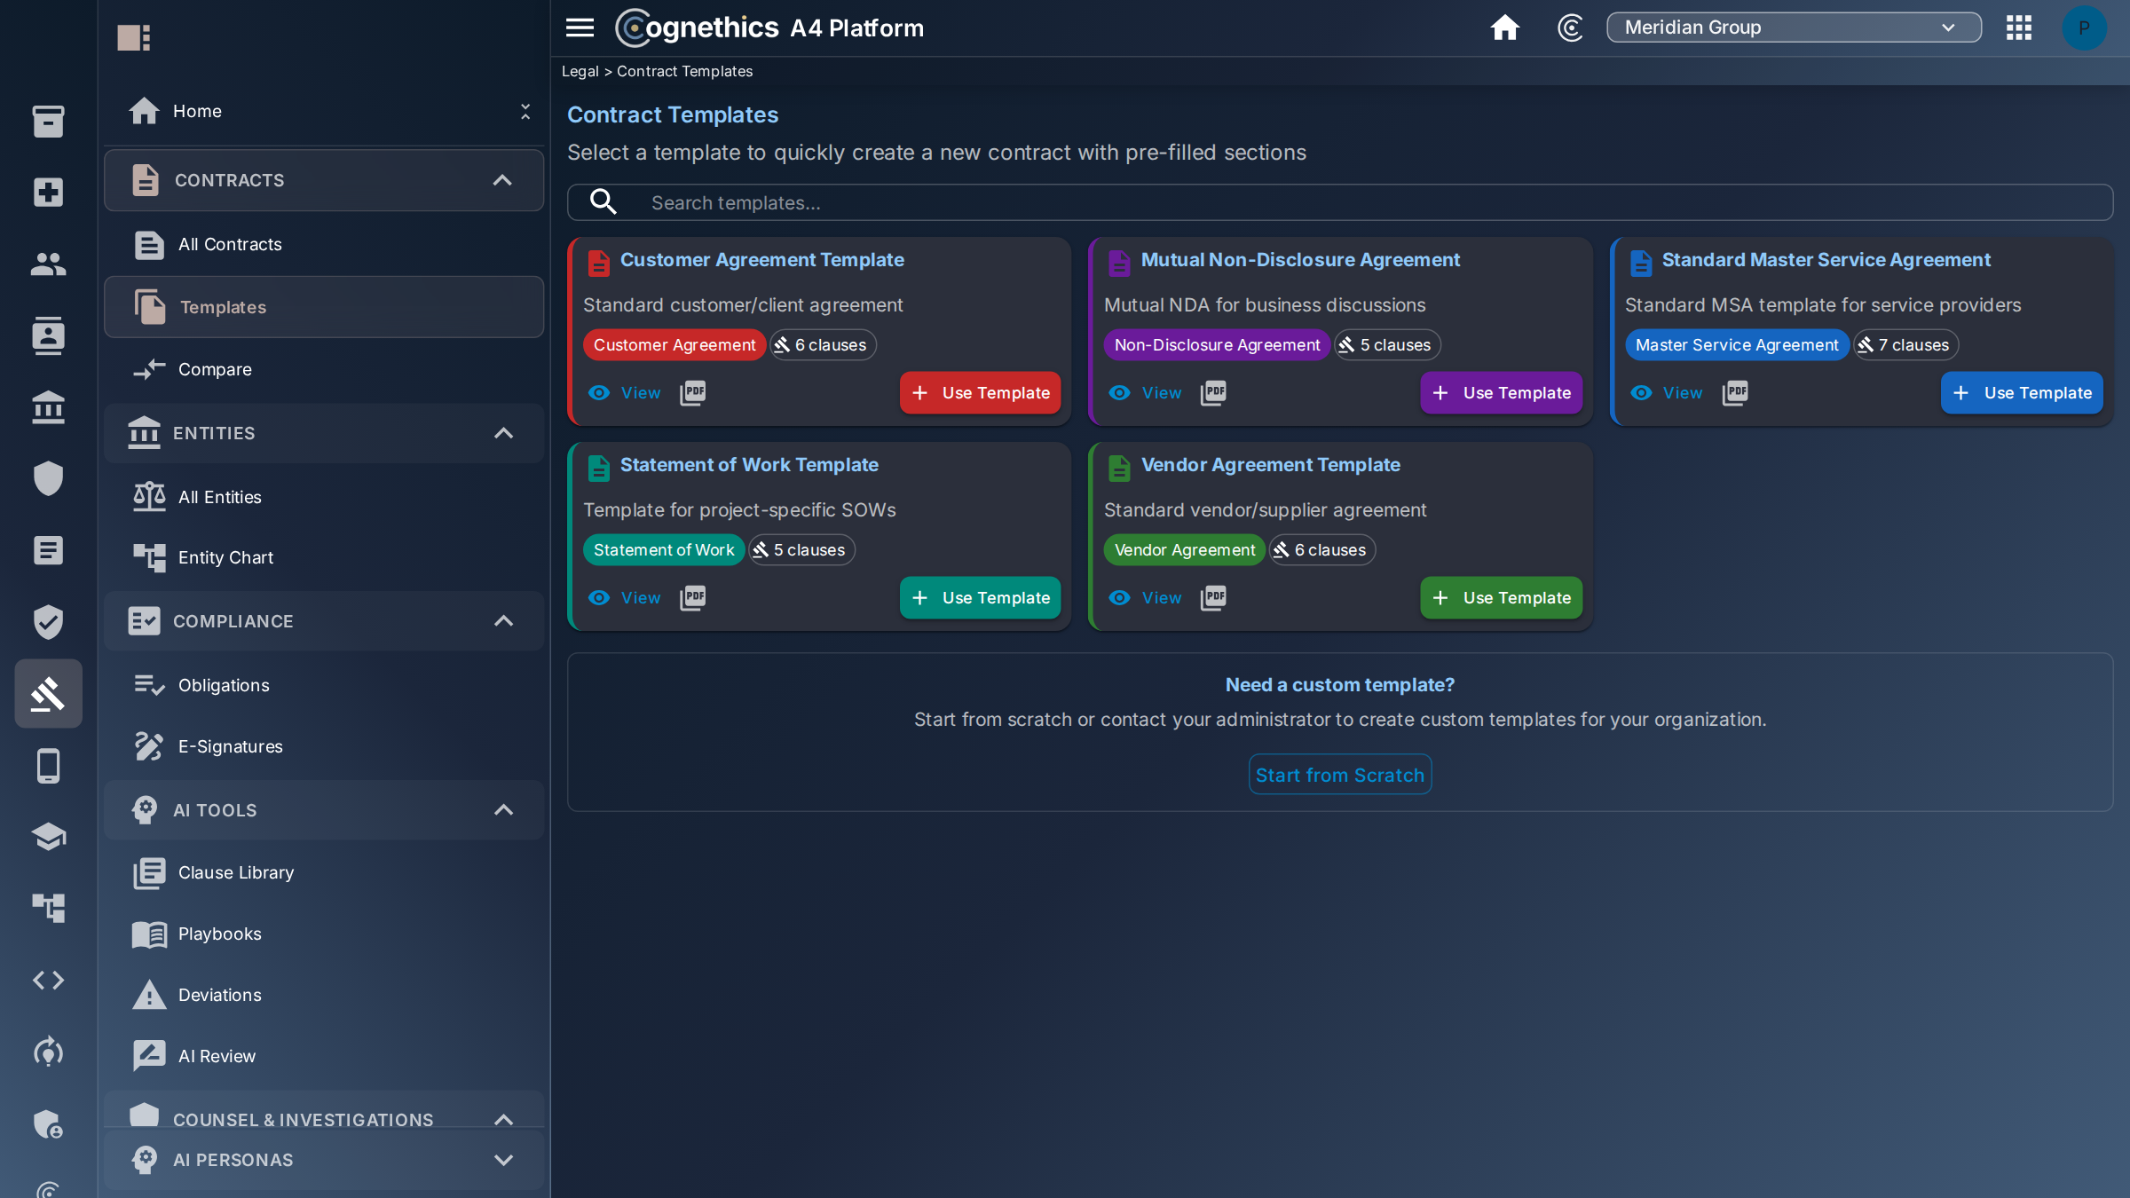Export Vendor Agreement Template as PDF
Screen dimensions: 2130x1198
pos(1213,597)
